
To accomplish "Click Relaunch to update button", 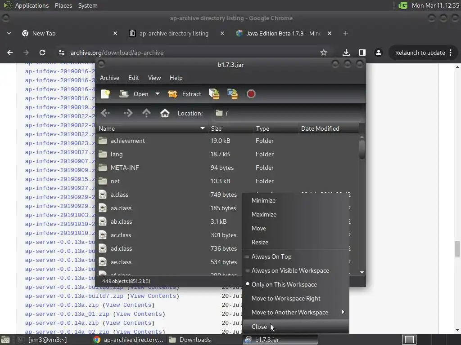I will tap(423, 53).
